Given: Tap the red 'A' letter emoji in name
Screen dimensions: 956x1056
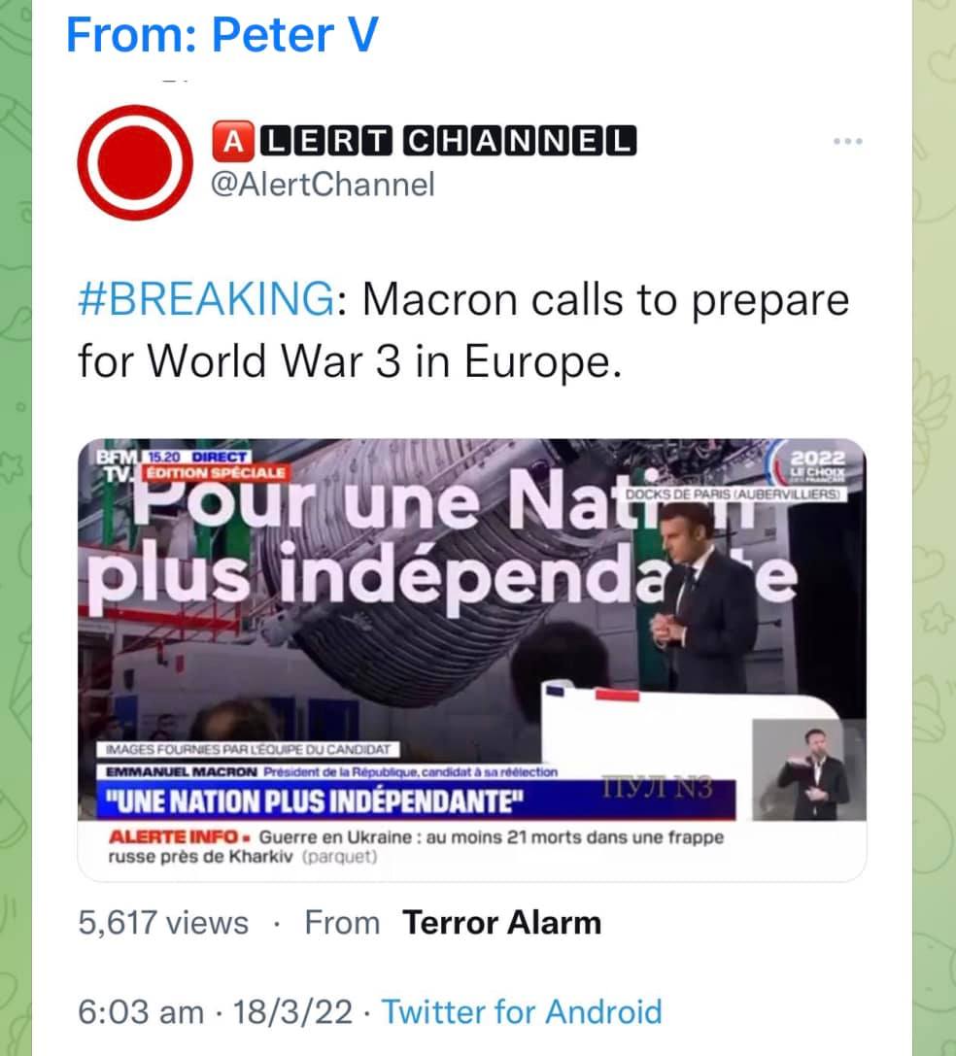Looking at the screenshot, I should click(233, 142).
